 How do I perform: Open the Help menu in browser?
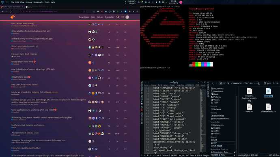[x=53, y=2]
